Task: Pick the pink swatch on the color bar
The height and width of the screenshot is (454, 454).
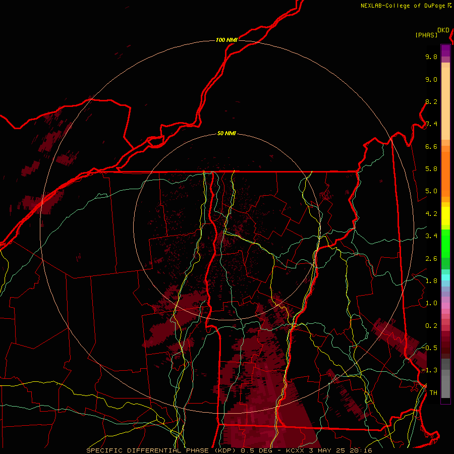Action: click(x=445, y=306)
